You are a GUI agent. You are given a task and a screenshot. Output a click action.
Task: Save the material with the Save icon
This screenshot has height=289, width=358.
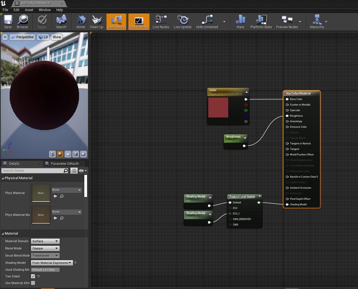point(8,22)
